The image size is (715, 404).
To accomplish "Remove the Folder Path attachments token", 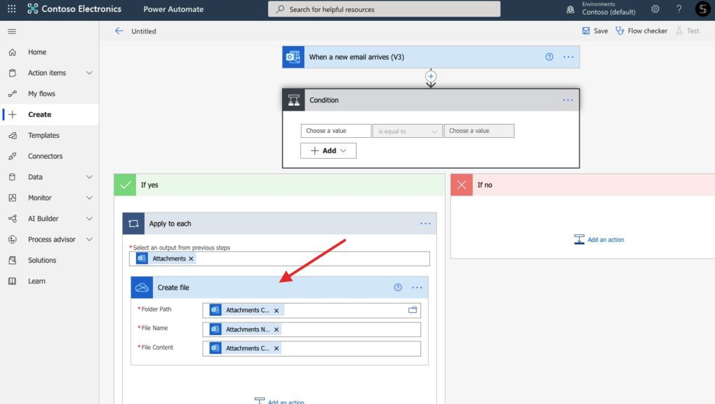I will (277, 310).
